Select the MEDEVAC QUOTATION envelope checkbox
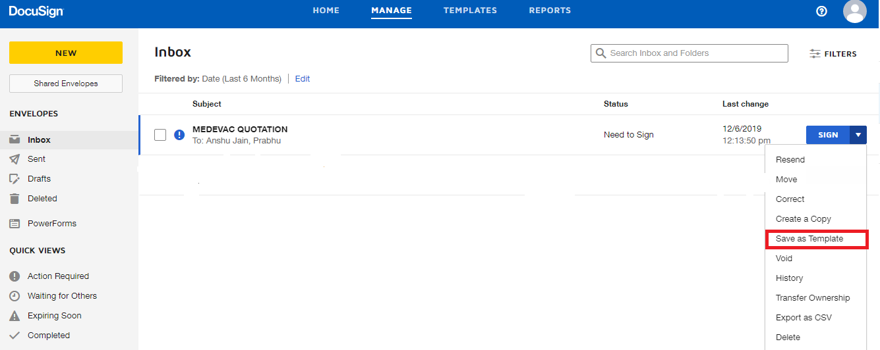This screenshot has width=880, height=350. 160,135
